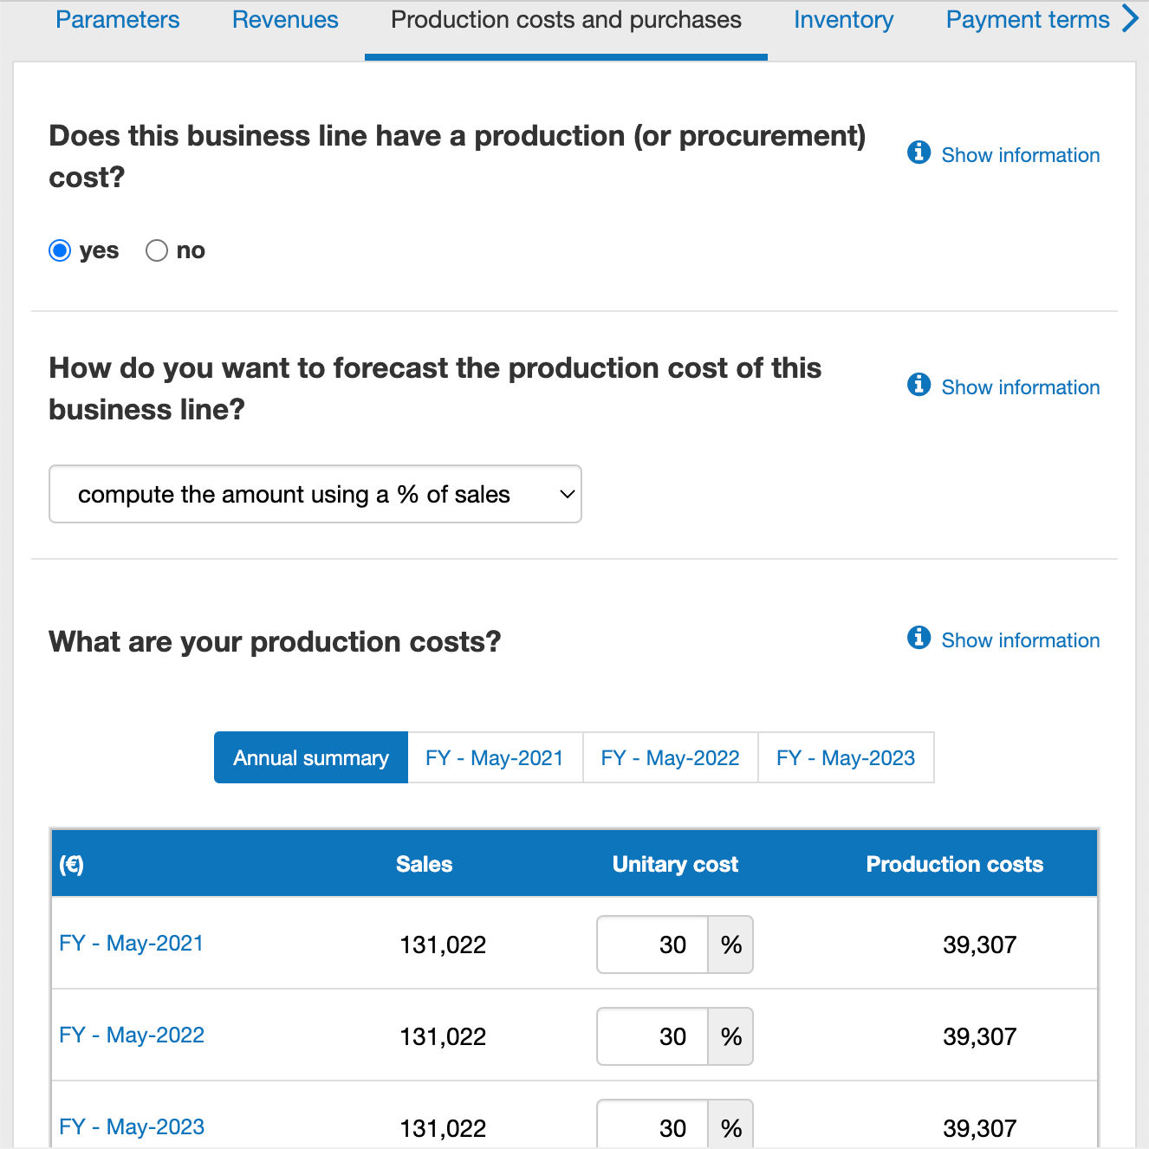This screenshot has width=1149, height=1149.
Task: Open the Parameters tab
Action: 117,19
